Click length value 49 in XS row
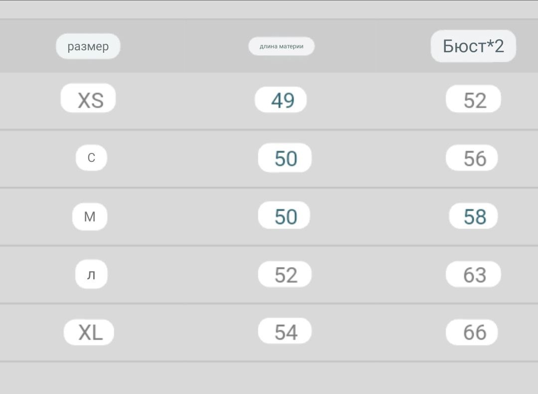This screenshot has width=538, height=394. (281, 100)
